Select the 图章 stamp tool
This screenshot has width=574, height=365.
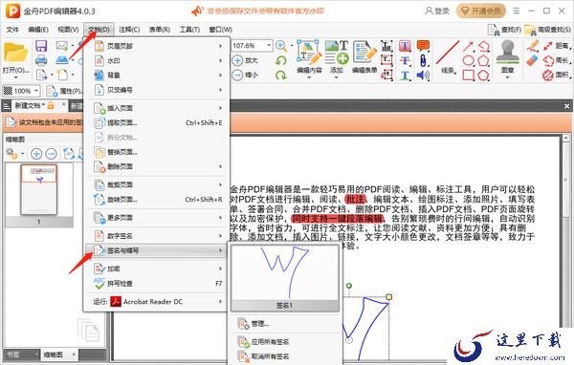[507, 56]
